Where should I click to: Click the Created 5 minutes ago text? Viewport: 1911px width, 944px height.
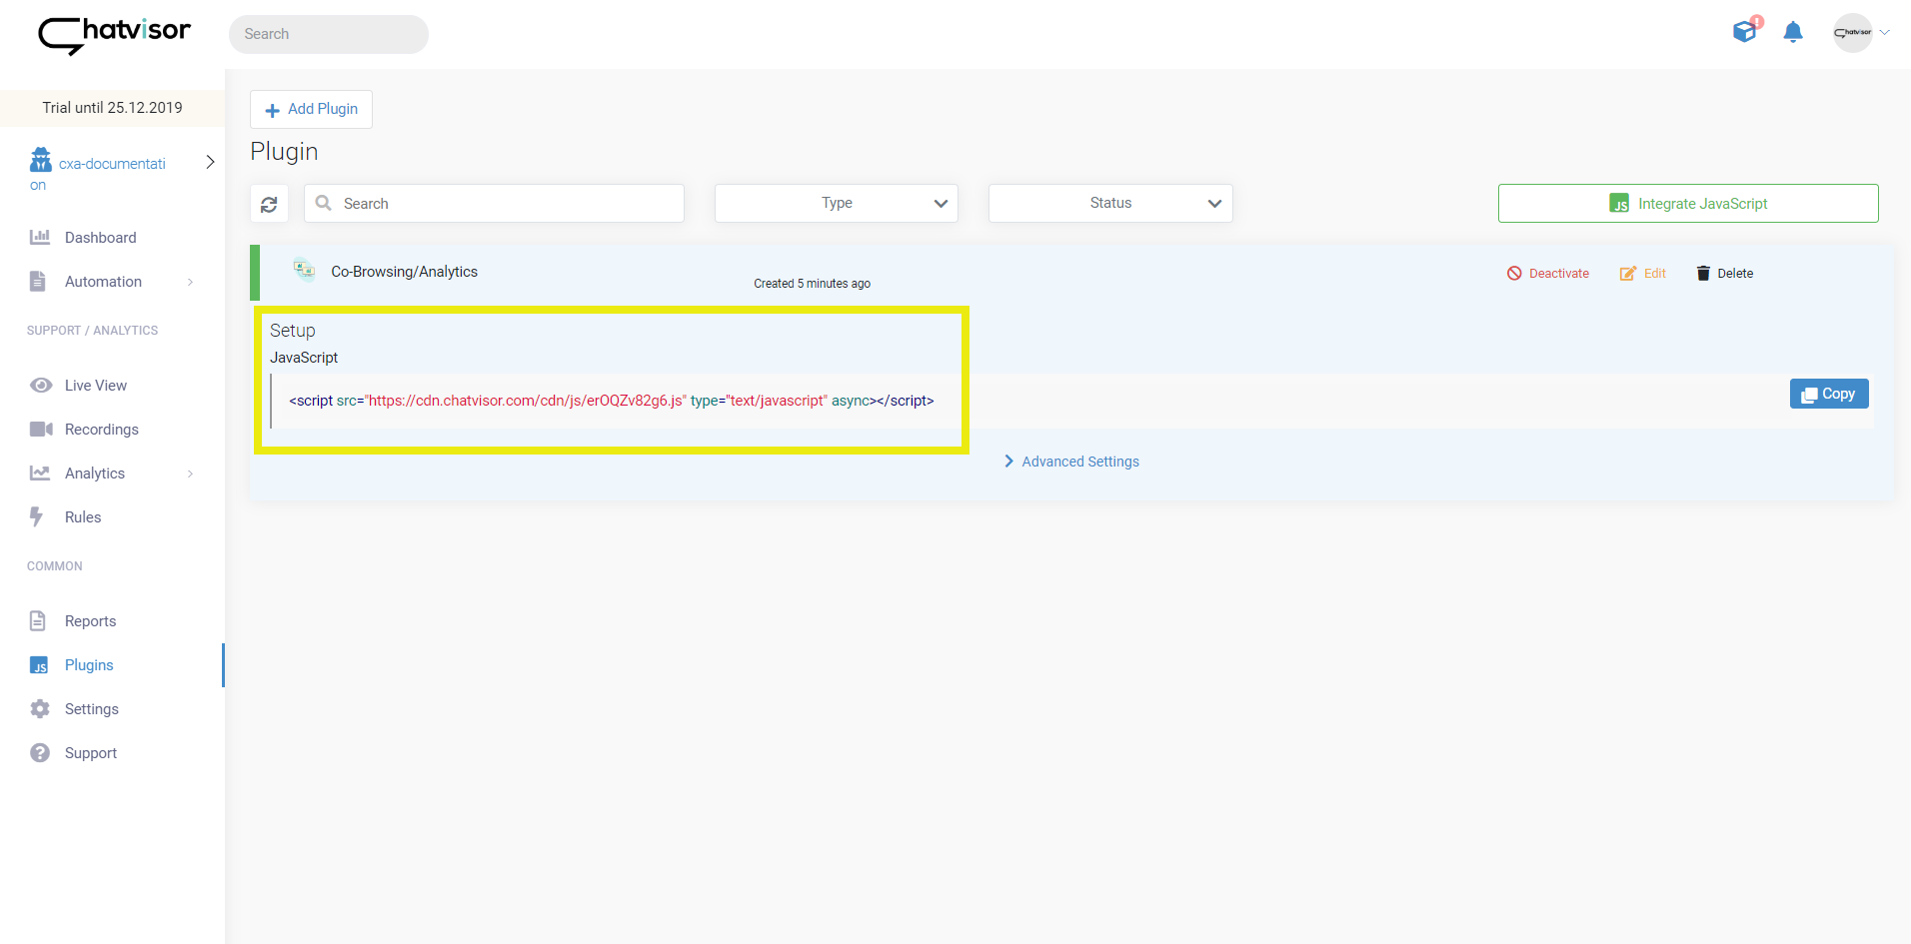tap(812, 284)
